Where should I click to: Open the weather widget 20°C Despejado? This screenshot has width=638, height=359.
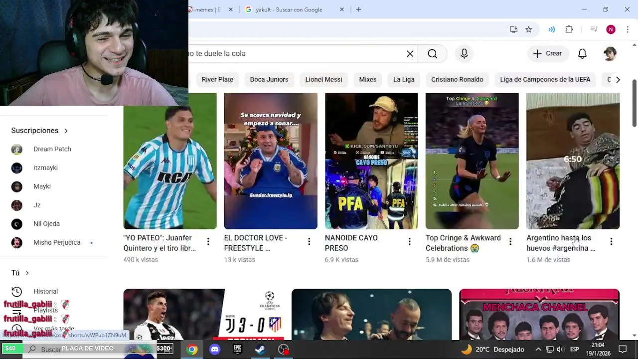pyautogui.click(x=492, y=350)
